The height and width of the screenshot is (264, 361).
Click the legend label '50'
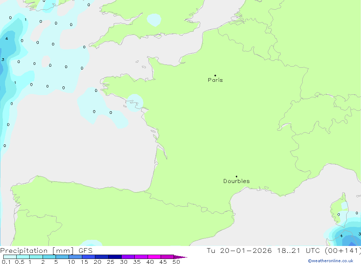point(176,262)
